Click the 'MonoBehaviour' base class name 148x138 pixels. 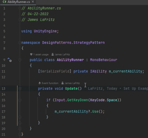(104, 60)
